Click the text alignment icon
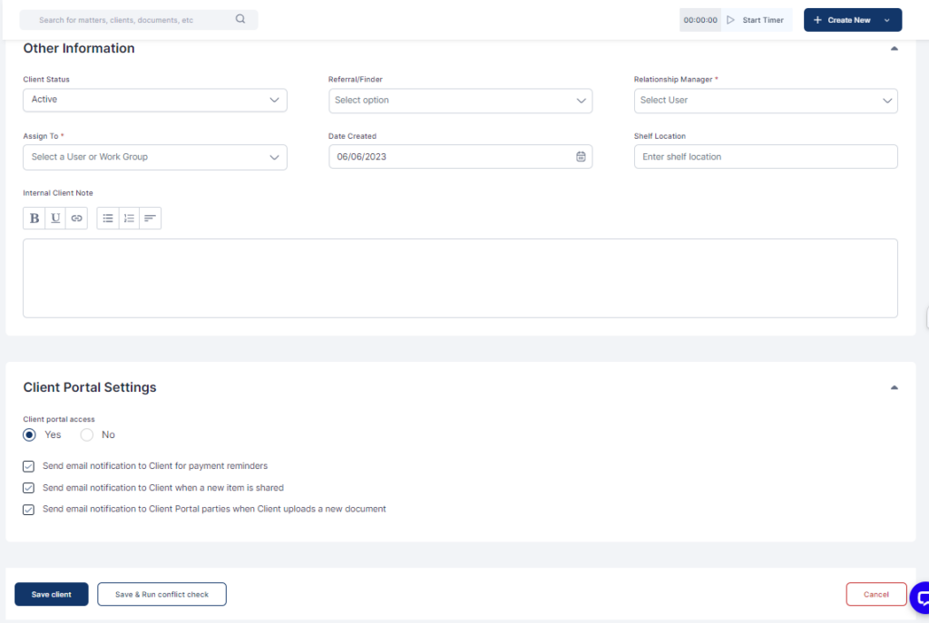 [150, 218]
